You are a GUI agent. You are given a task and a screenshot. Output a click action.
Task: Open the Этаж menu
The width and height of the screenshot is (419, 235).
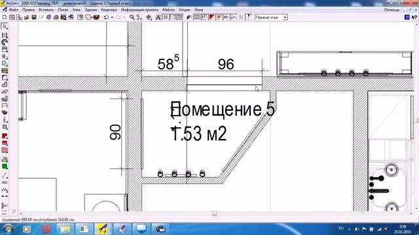point(77,10)
